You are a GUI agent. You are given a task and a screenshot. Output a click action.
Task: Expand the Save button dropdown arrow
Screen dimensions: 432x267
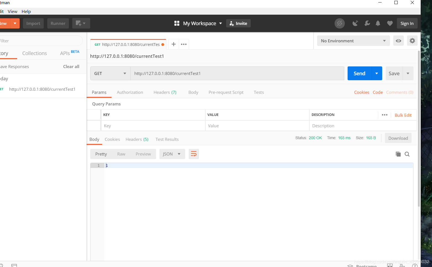(408, 73)
